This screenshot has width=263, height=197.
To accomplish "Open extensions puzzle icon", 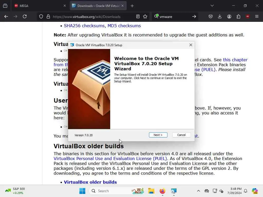I will [238, 16].
